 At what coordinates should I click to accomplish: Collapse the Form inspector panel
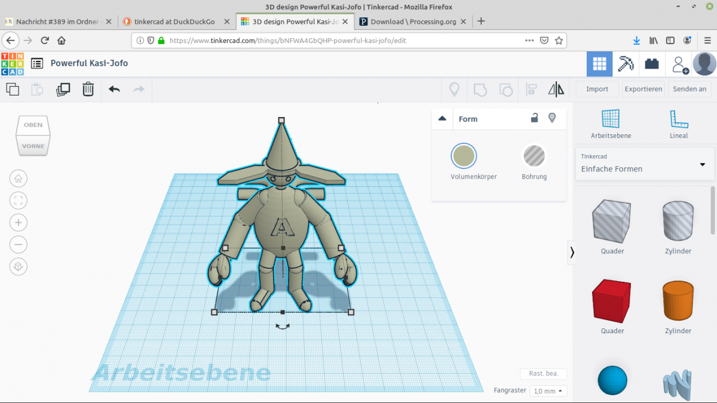coord(442,119)
